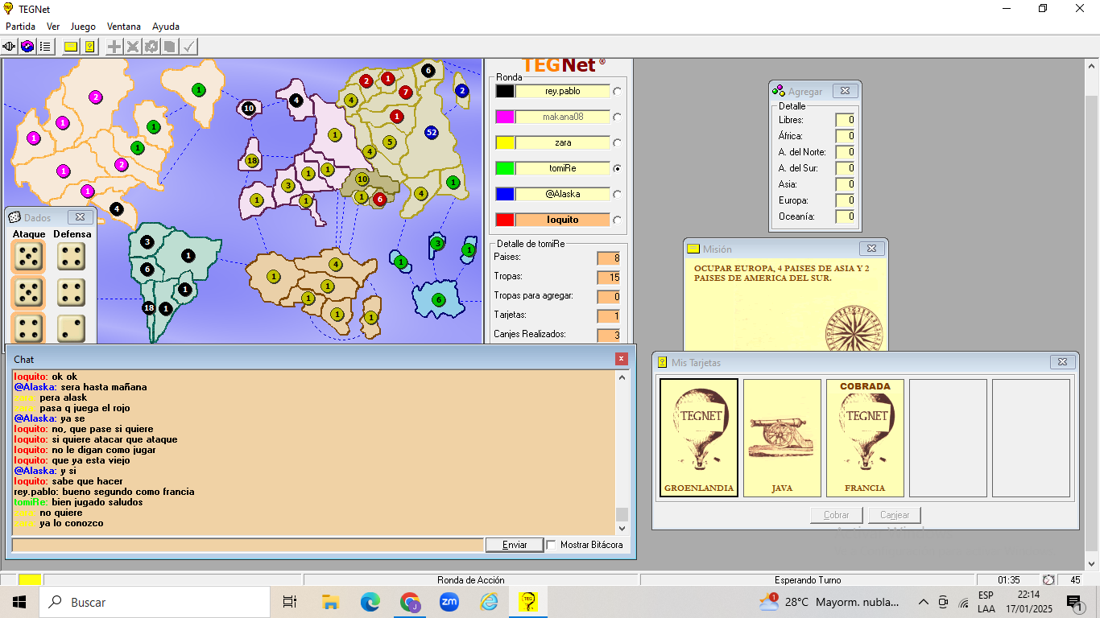Click the chat message input field
Screen dimensions: 1100x618
[x=248, y=545]
